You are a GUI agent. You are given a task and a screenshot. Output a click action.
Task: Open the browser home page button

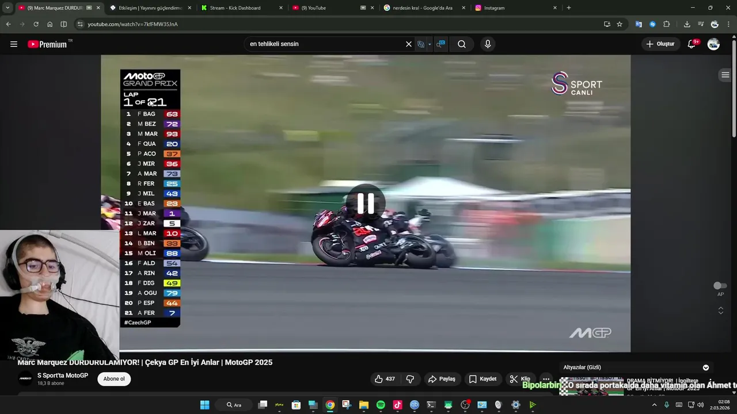coord(50,24)
